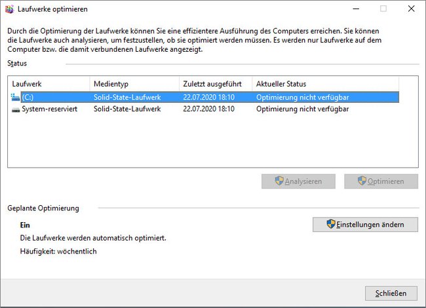Click Optimierung nicht verfügbar in the (C:) row

[302, 97]
